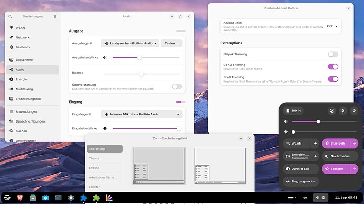Expand the WLAN arrow in quick settings
The height and width of the screenshot is (204, 364).
(315, 144)
